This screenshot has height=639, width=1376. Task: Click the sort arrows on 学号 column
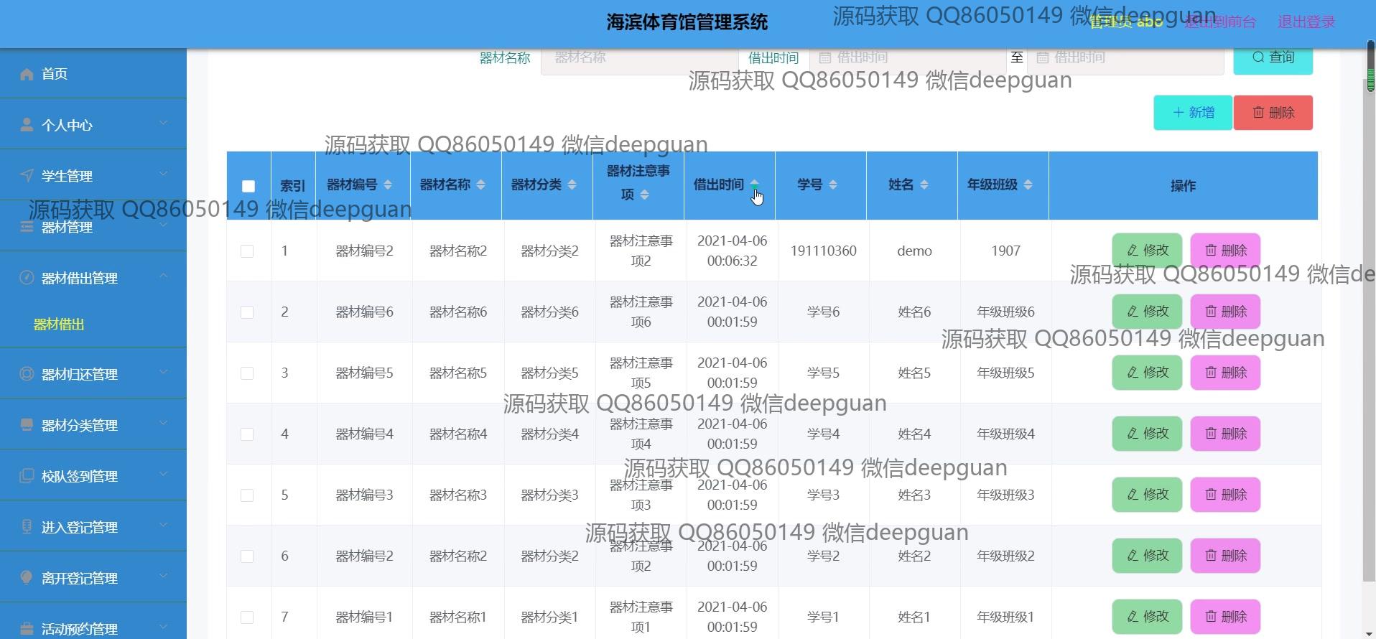833,185
